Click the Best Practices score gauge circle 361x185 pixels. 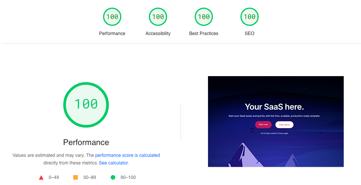[x=204, y=17]
